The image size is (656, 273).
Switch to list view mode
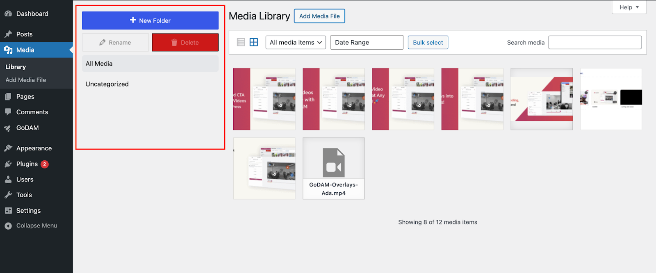point(241,42)
